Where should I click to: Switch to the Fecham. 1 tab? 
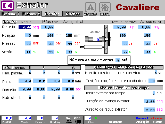tap(11, 14)
